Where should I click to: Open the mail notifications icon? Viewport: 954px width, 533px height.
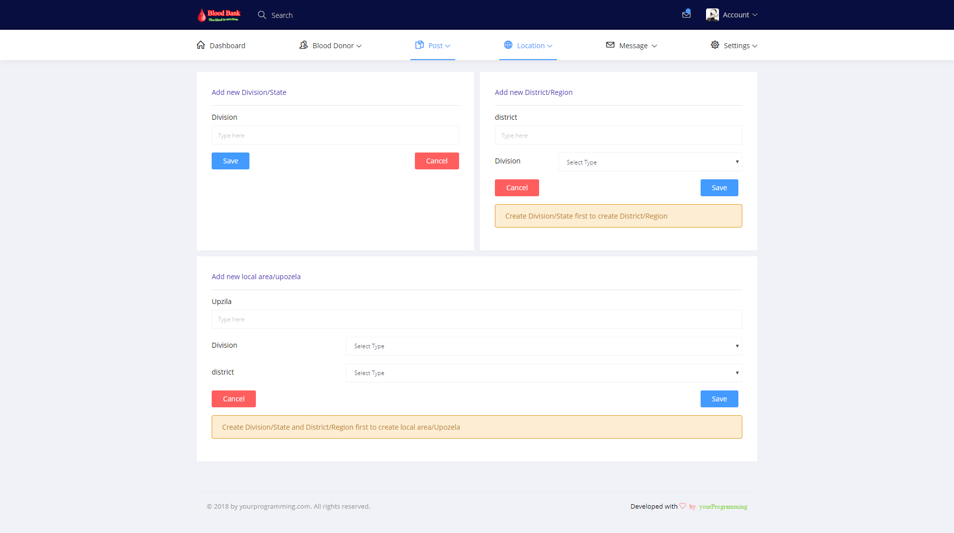[686, 14]
